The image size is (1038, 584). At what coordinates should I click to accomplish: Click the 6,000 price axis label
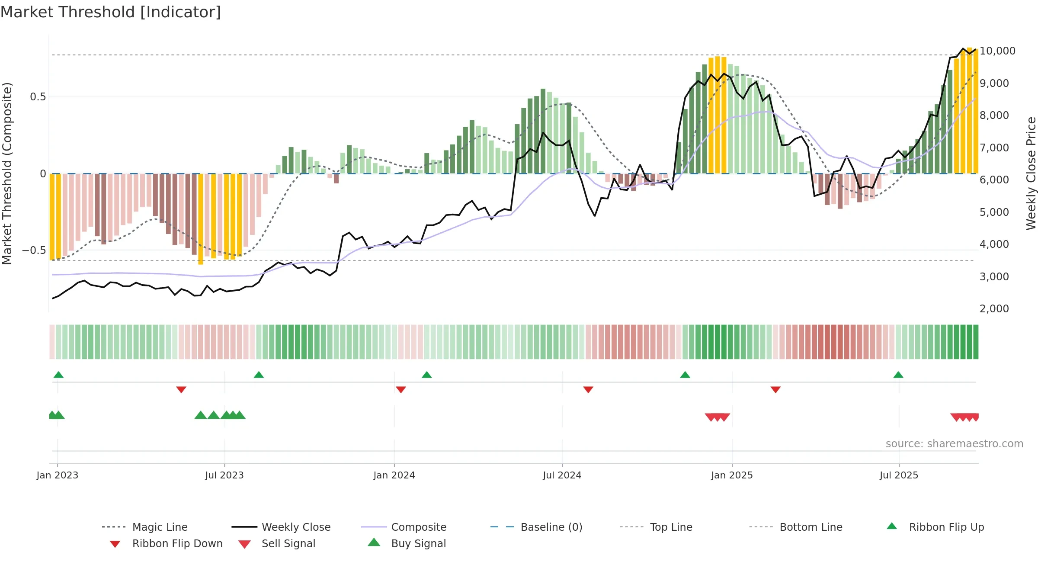point(994,180)
